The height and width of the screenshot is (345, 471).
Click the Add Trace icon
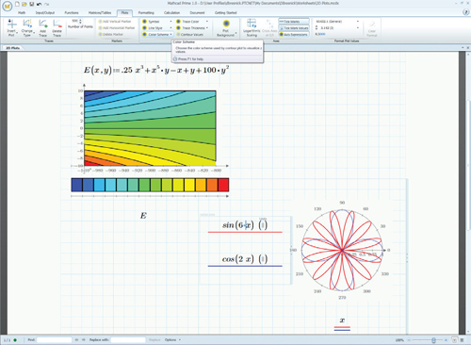tap(42, 27)
